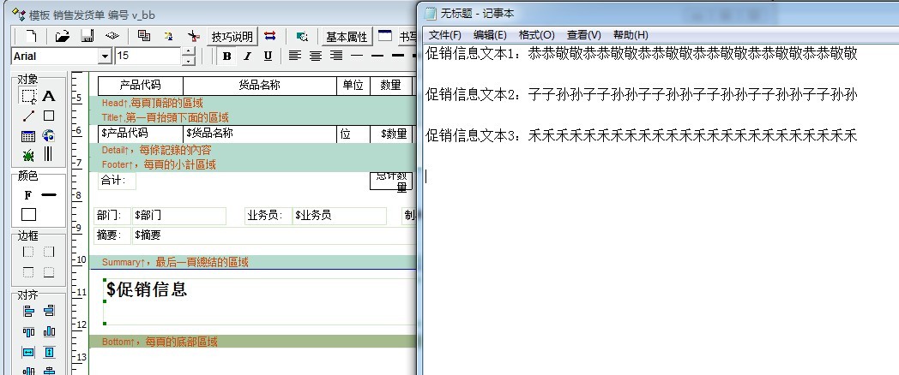
Task: Select the $促销信息 field in summary
Action: pyautogui.click(x=147, y=289)
